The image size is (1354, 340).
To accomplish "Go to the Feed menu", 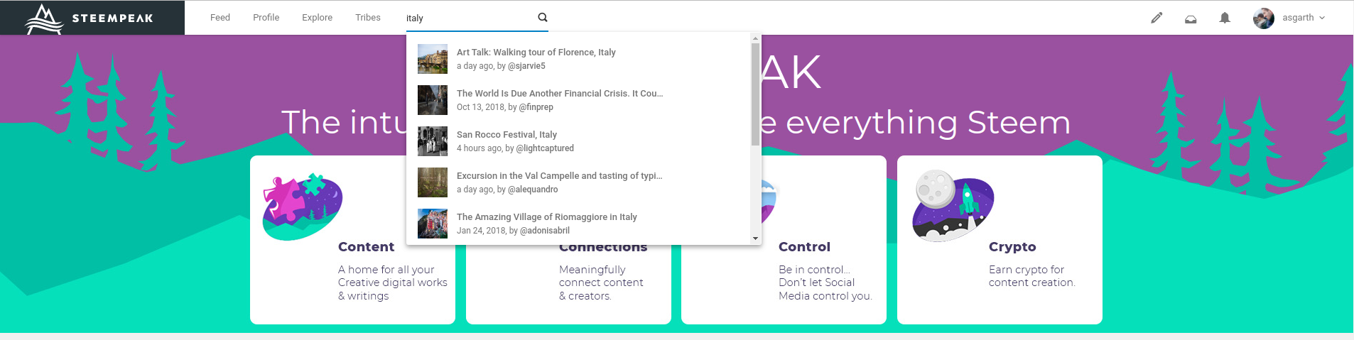I will point(220,18).
